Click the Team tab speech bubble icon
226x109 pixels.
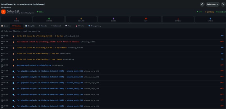[x=66, y=26]
